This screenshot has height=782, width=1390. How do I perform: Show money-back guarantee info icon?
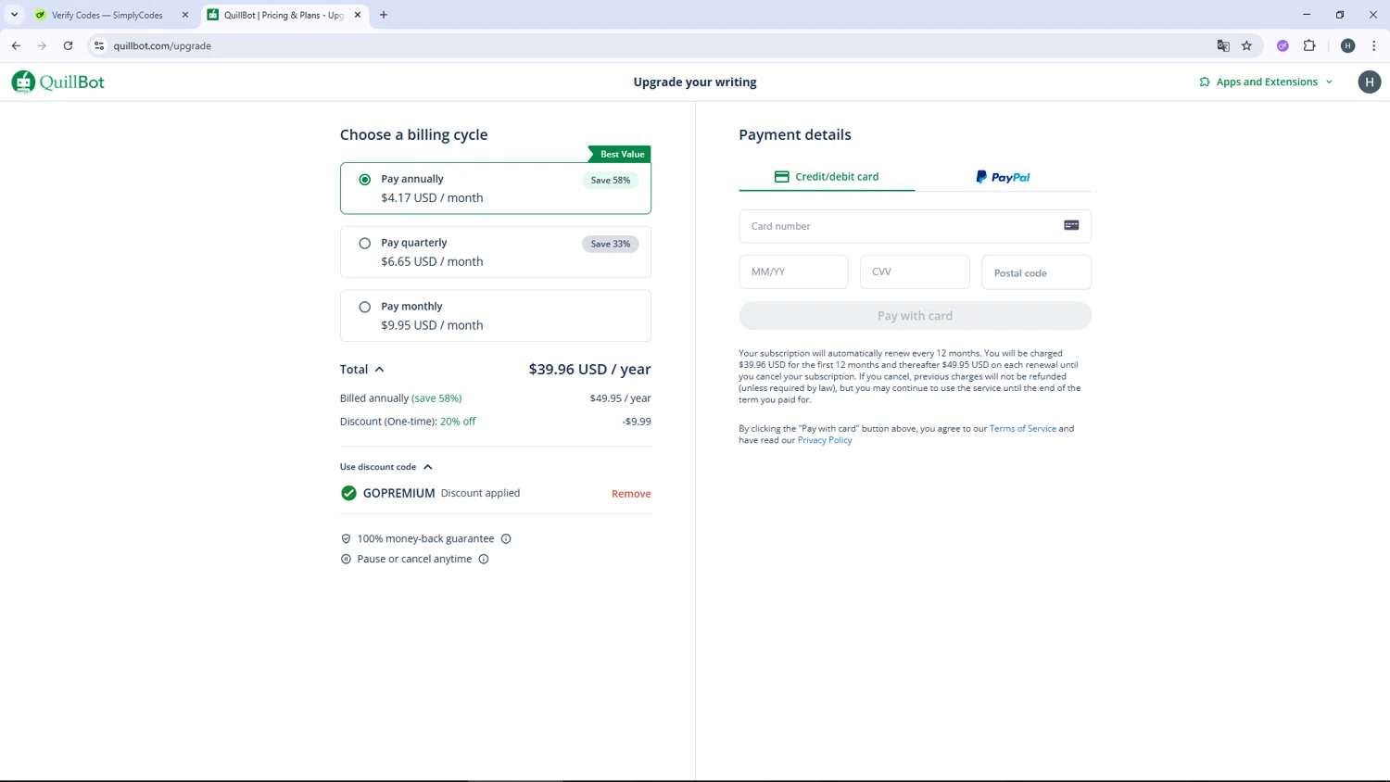506,538
